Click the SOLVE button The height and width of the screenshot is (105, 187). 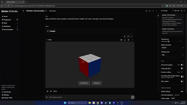point(96,83)
